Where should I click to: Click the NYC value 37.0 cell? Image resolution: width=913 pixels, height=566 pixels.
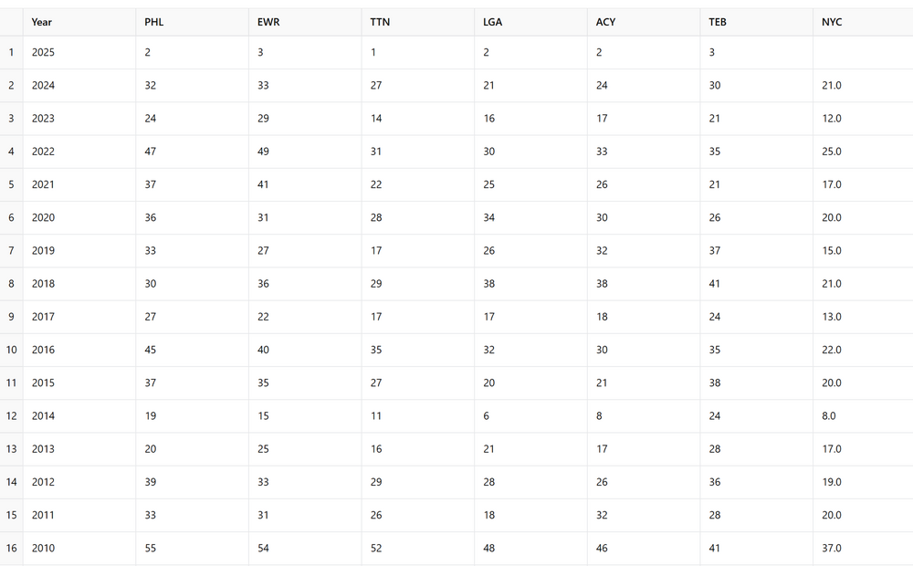(x=864, y=548)
